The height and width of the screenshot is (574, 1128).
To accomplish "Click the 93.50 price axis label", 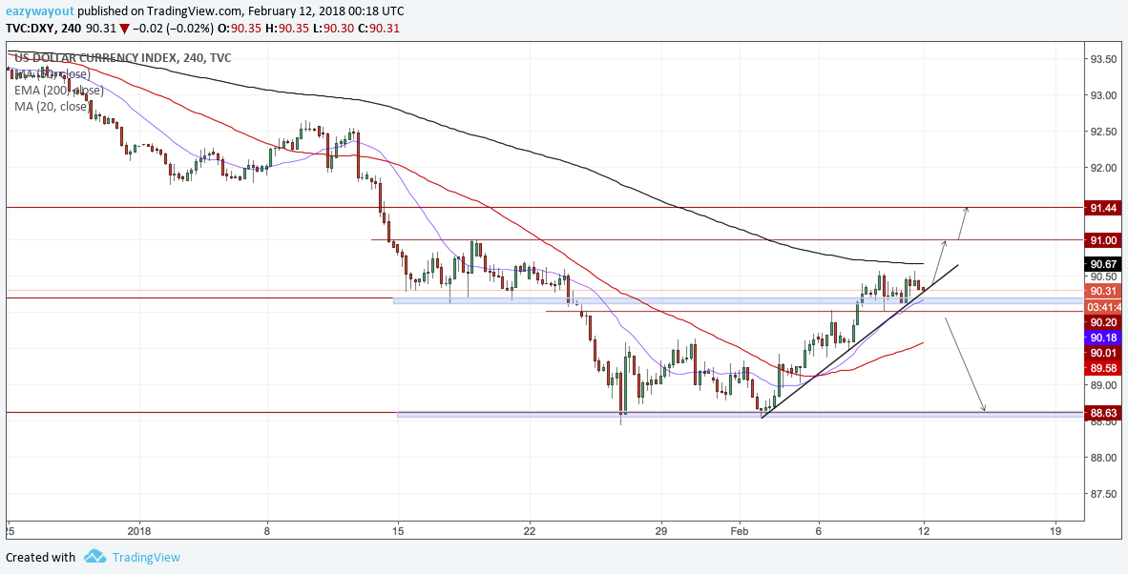I will click(1103, 60).
